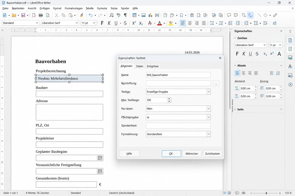Click the Standardtext input field
Viewport: 295px width, 196px height.
tap(178, 126)
